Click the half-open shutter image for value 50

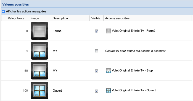[39, 71]
